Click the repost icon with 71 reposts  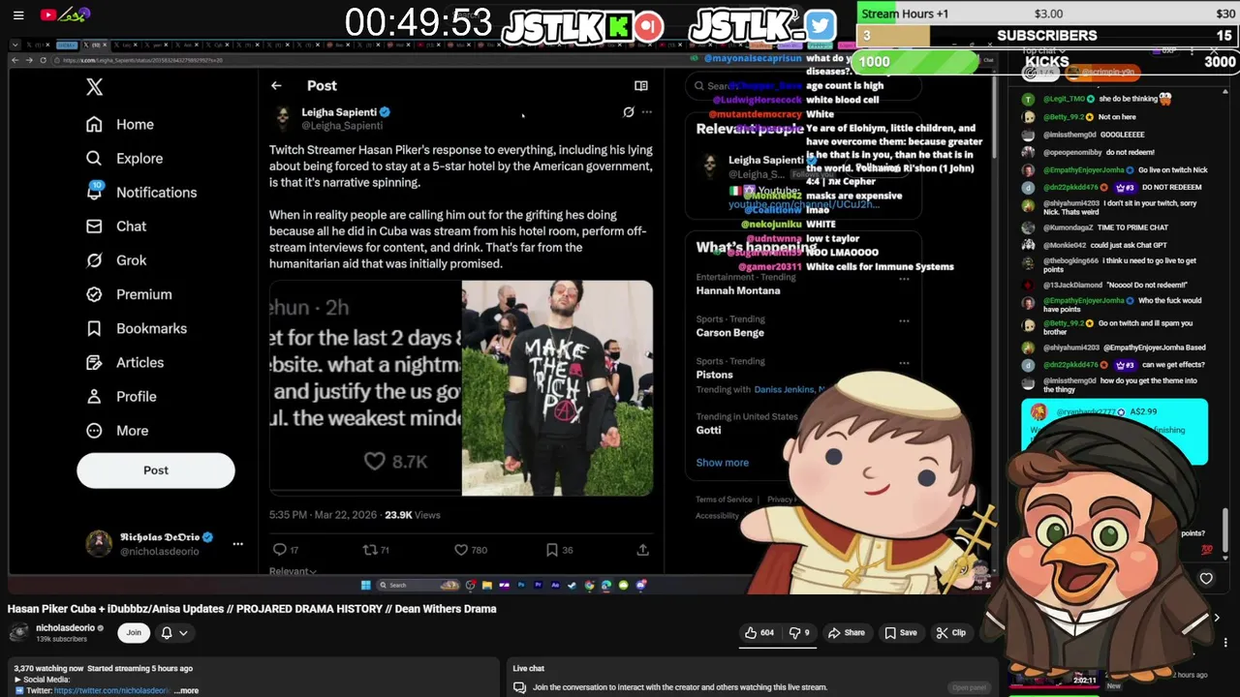pyautogui.click(x=369, y=550)
